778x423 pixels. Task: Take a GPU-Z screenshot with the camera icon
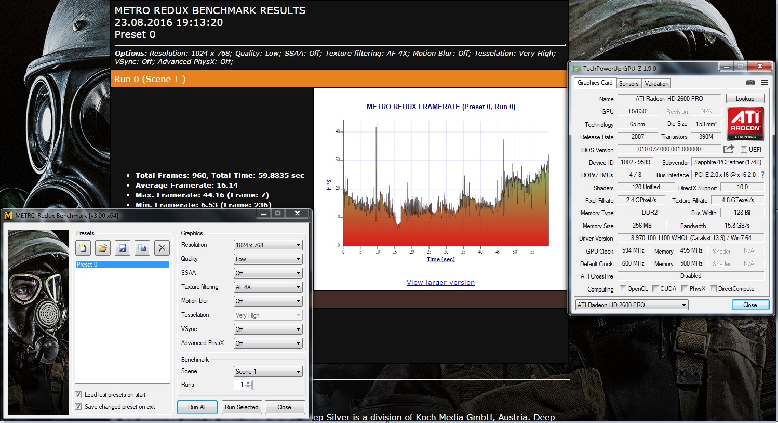[750, 83]
